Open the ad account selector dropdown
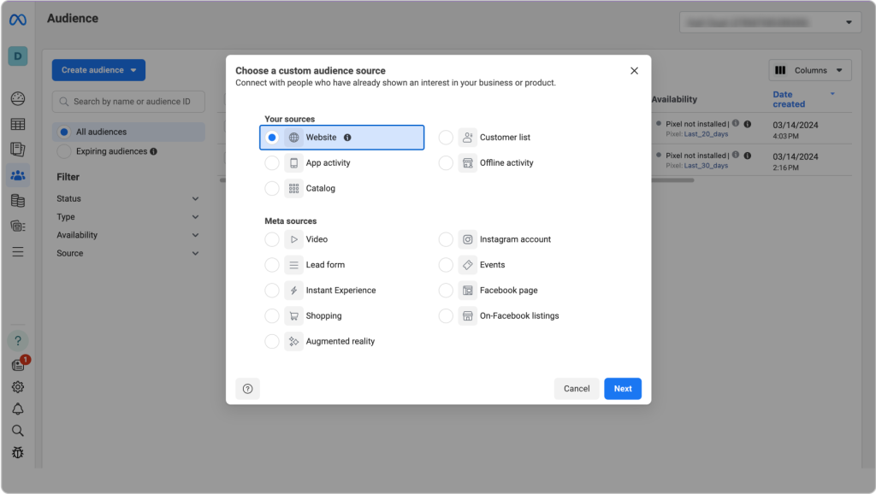The width and height of the screenshot is (876, 494). 770,22
